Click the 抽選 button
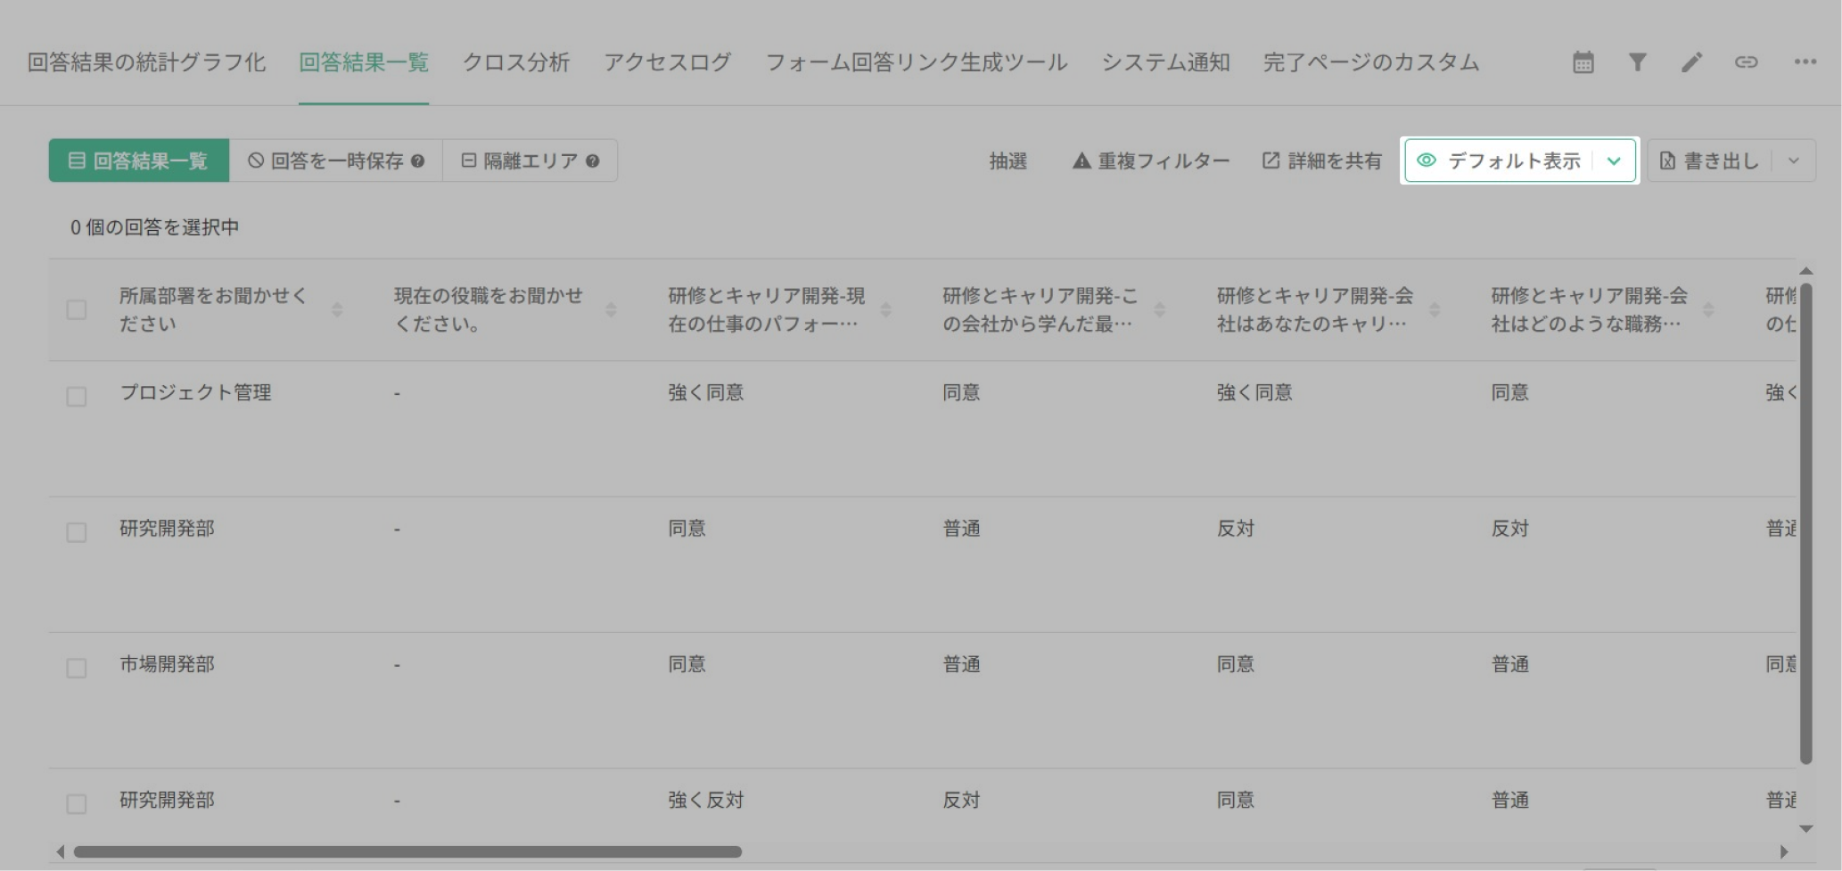The height and width of the screenshot is (871, 1842). (1007, 161)
